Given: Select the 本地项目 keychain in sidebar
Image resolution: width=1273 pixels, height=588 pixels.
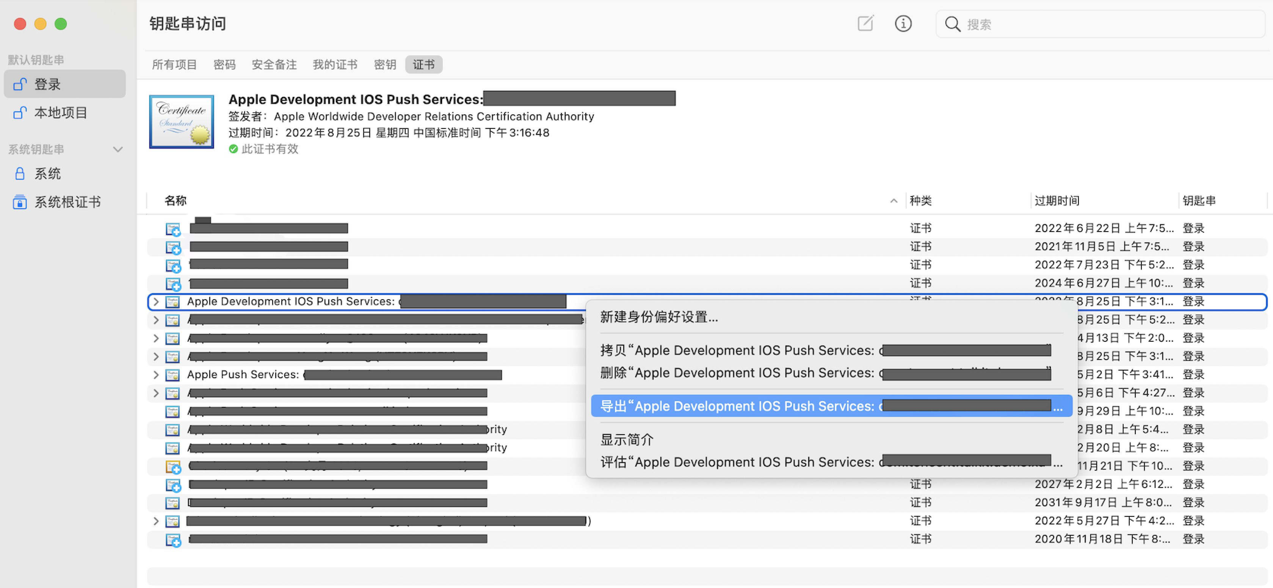Looking at the screenshot, I should [60, 113].
